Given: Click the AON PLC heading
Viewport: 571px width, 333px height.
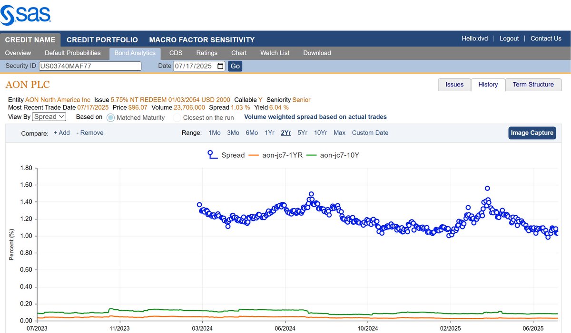Looking at the screenshot, I should [x=28, y=85].
